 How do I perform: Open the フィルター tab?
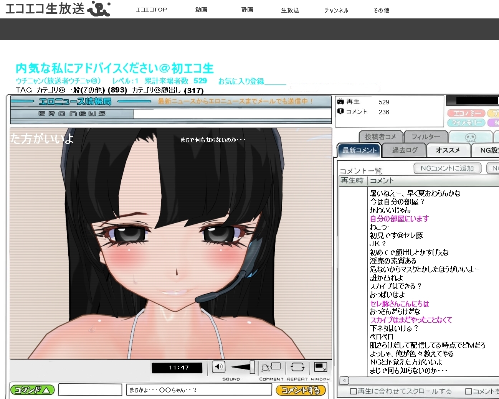point(426,137)
